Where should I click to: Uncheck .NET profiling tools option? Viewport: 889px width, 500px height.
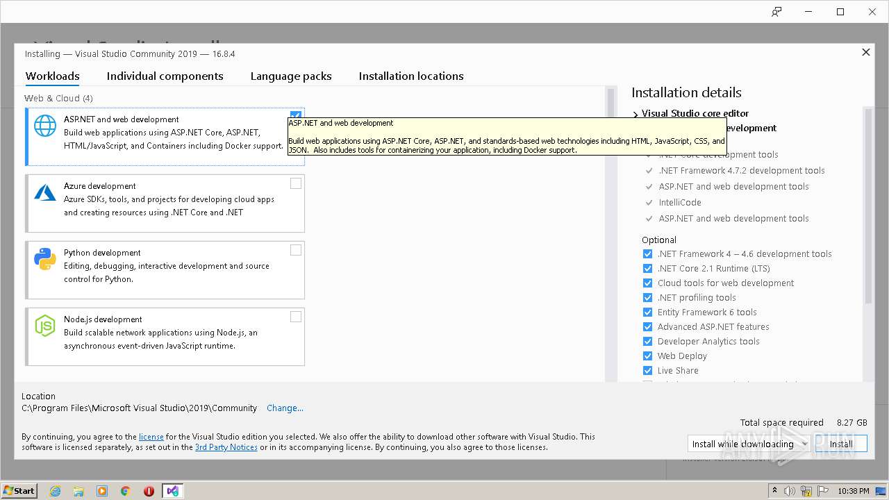click(x=647, y=298)
